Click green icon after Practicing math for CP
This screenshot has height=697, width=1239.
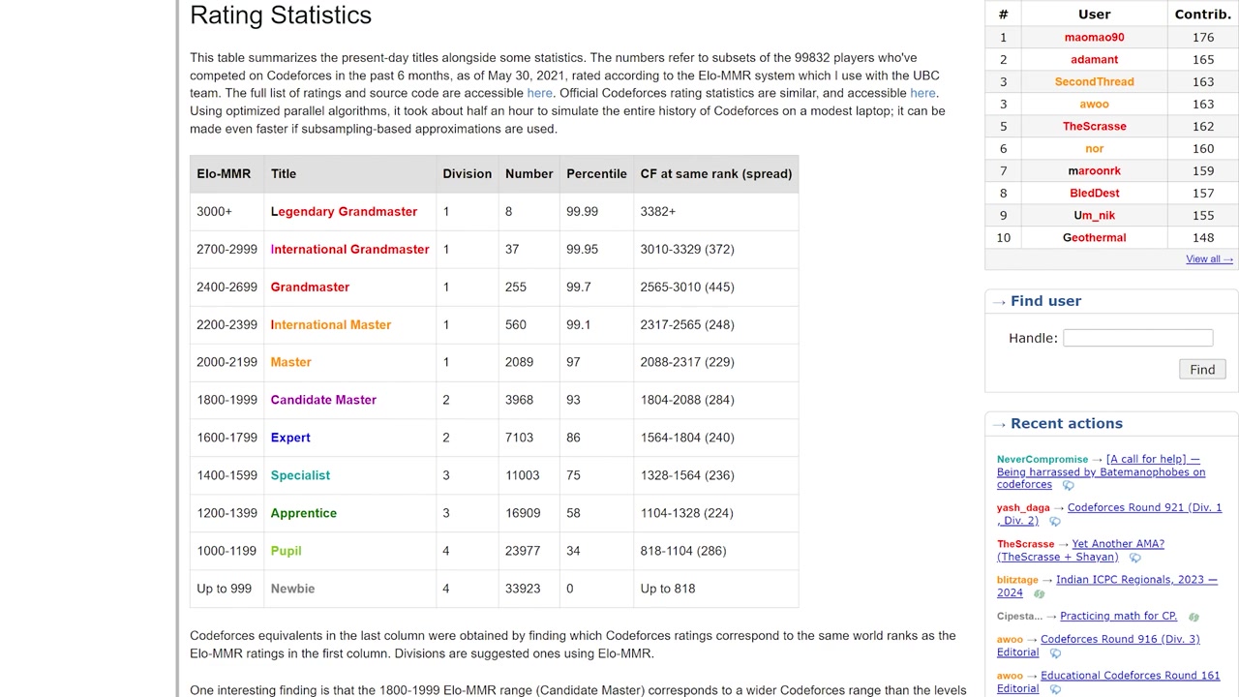click(x=1194, y=617)
